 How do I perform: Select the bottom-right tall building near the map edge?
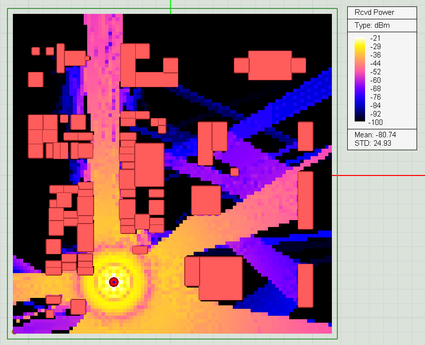(x=306, y=286)
